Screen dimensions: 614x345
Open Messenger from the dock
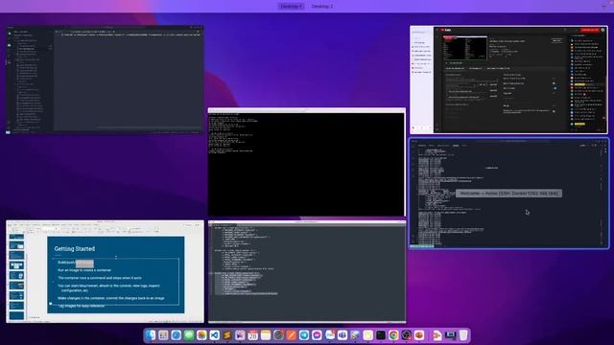pyautogui.click(x=317, y=335)
